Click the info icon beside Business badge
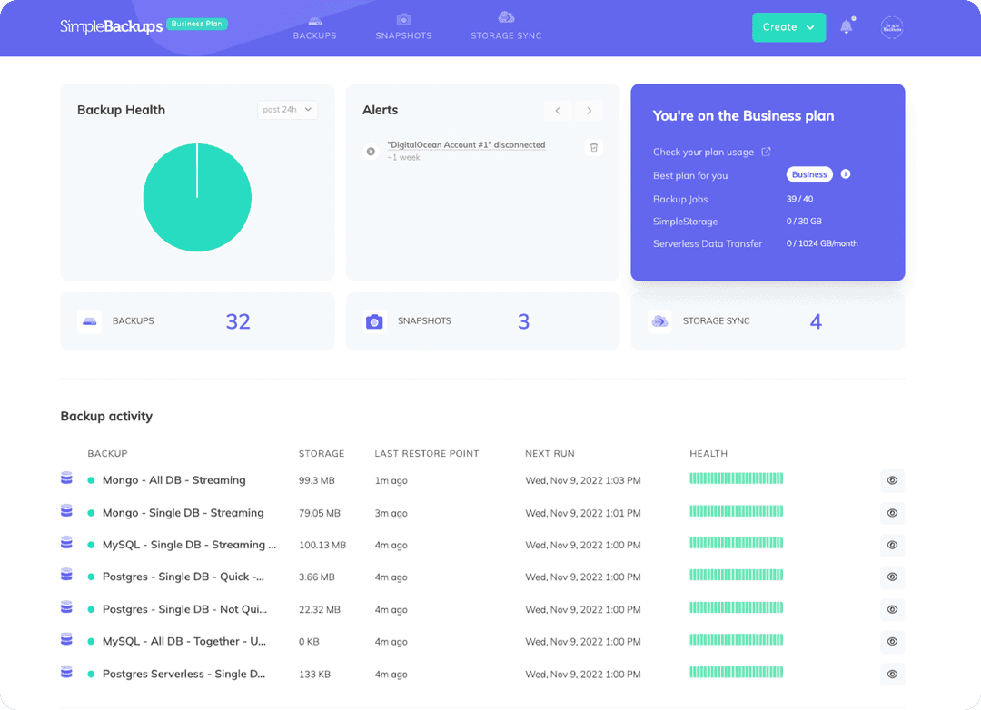Screen dimensions: 981x710 point(846,174)
